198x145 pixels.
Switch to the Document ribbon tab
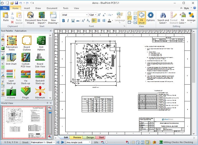52,8
